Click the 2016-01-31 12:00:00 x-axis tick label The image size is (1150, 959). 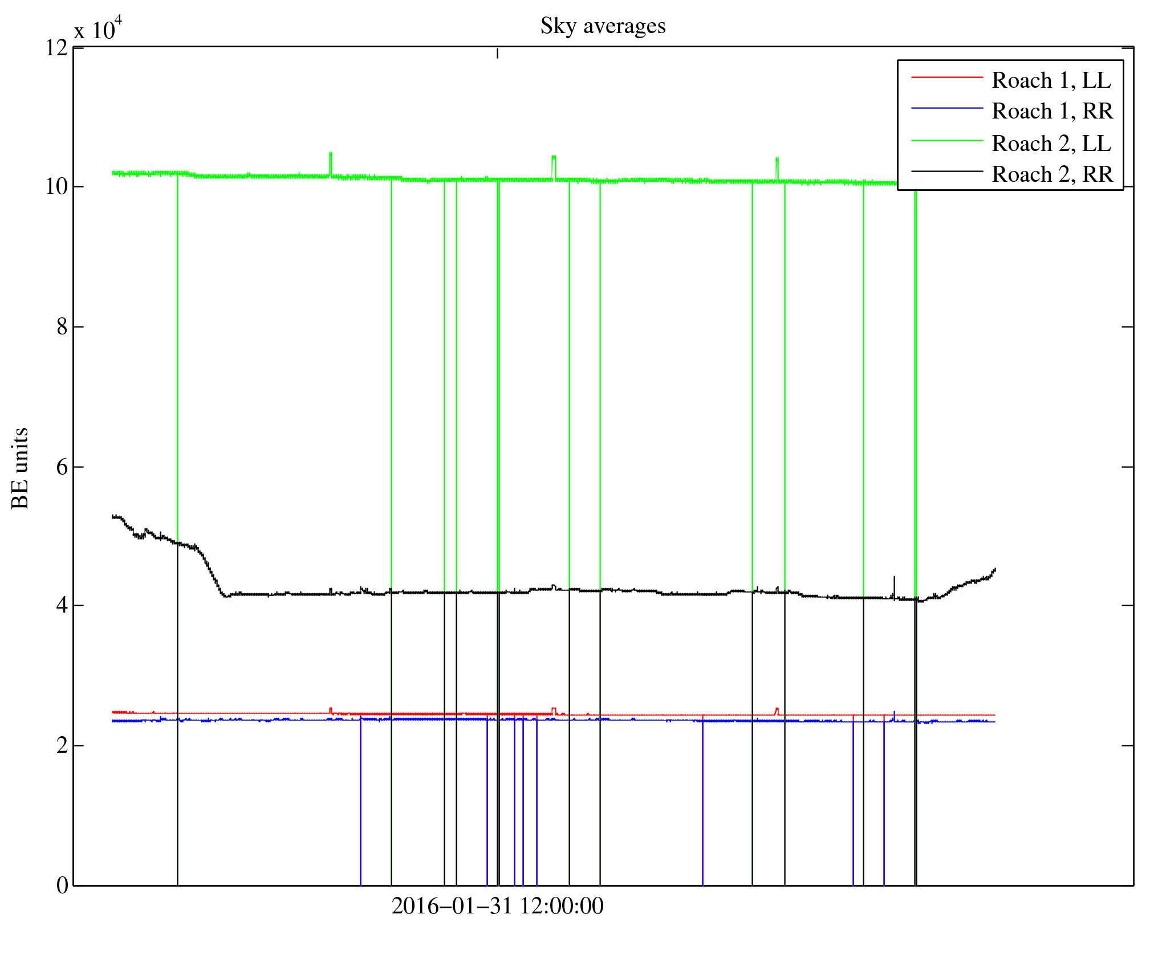497,906
